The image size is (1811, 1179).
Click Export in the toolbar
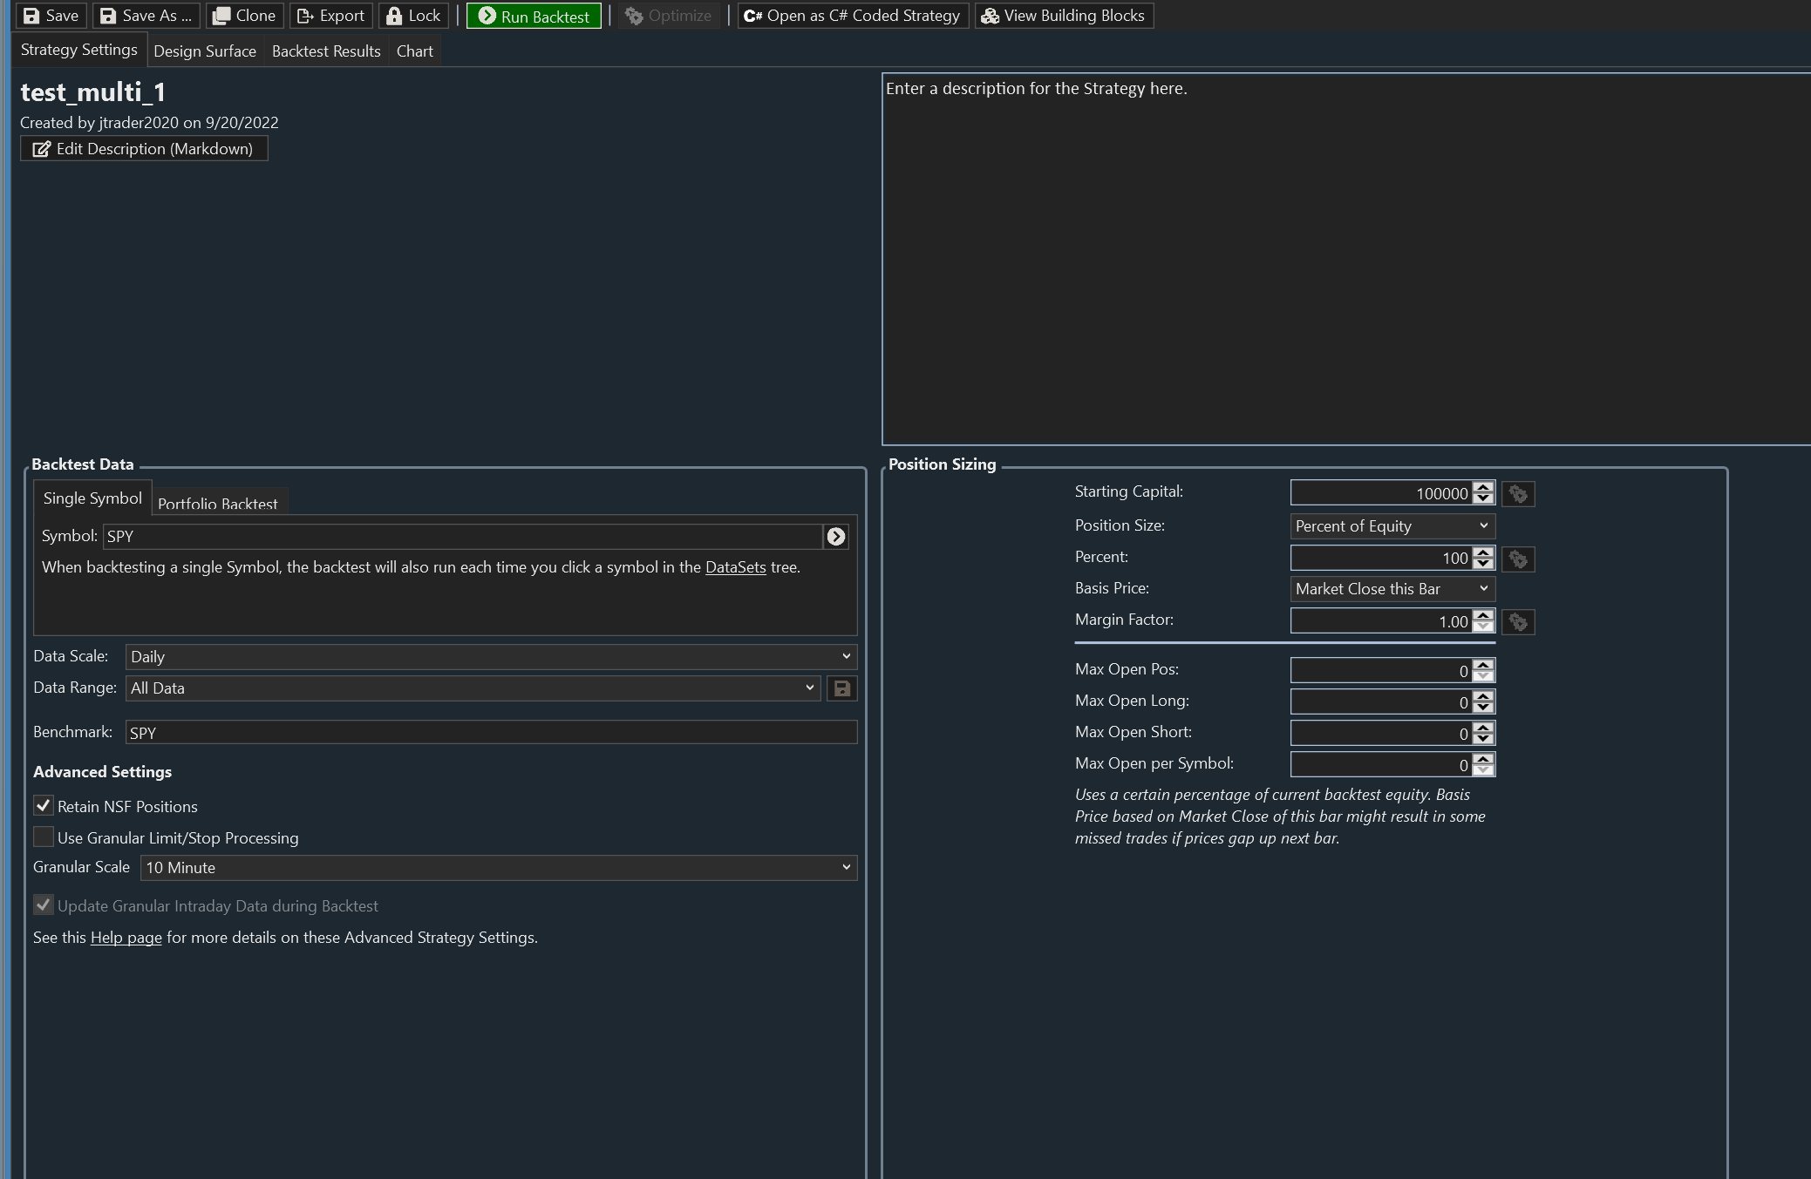click(x=331, y=16)
